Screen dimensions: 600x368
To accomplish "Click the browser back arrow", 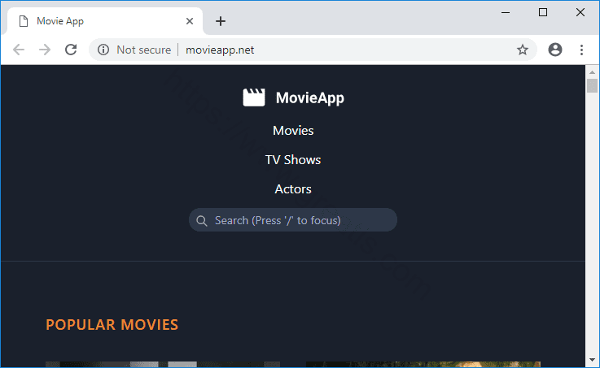I will tap(19, 50).
